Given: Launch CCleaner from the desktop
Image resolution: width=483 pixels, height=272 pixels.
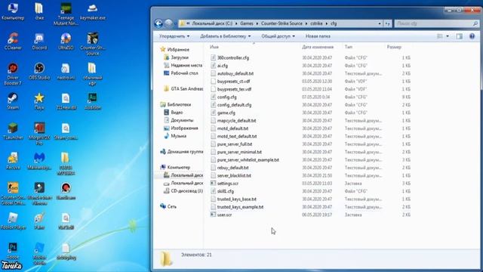Looking at the screenshot, I should pyautogui.click(x=13, y=41).
